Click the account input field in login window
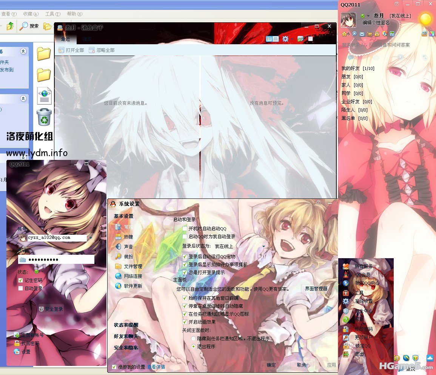 click(57, 238)
